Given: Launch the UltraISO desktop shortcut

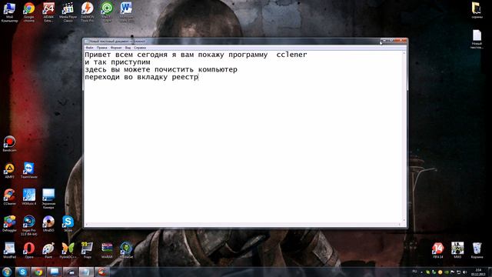Looking at the screenshot, I should (x=48, y=224).
